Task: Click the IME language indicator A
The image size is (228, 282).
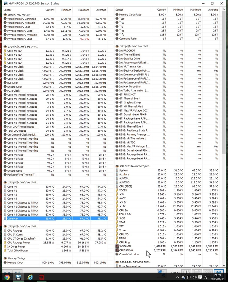Action: tap(205, 277)
